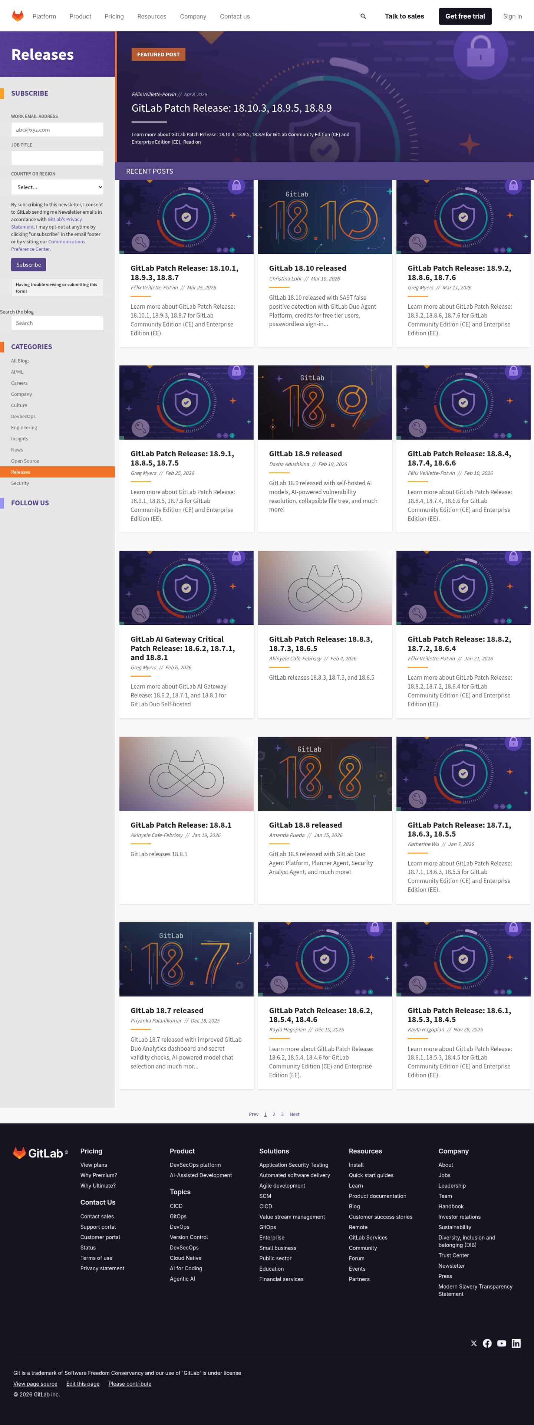Click Please contribute footer link

pyautogui.click(x=130, y=1383)
